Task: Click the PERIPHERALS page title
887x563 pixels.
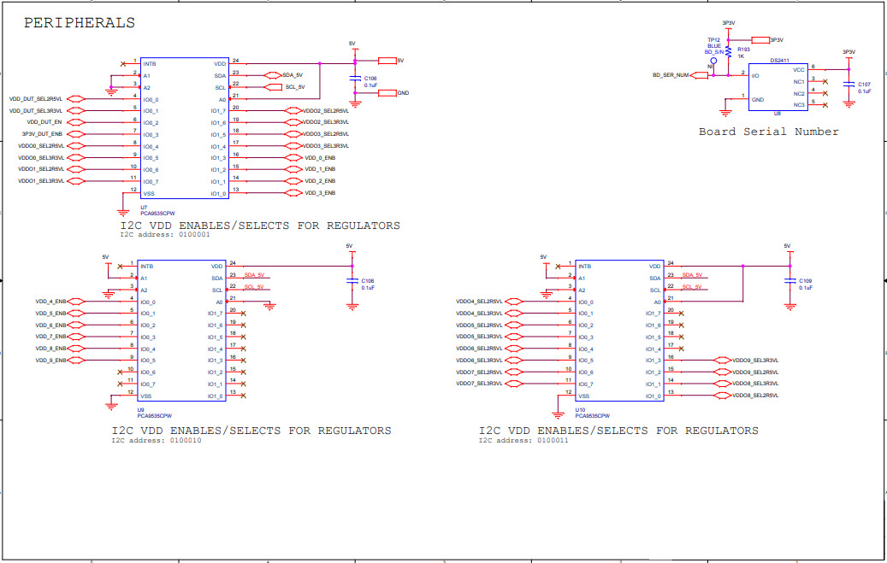Action: 81,22
